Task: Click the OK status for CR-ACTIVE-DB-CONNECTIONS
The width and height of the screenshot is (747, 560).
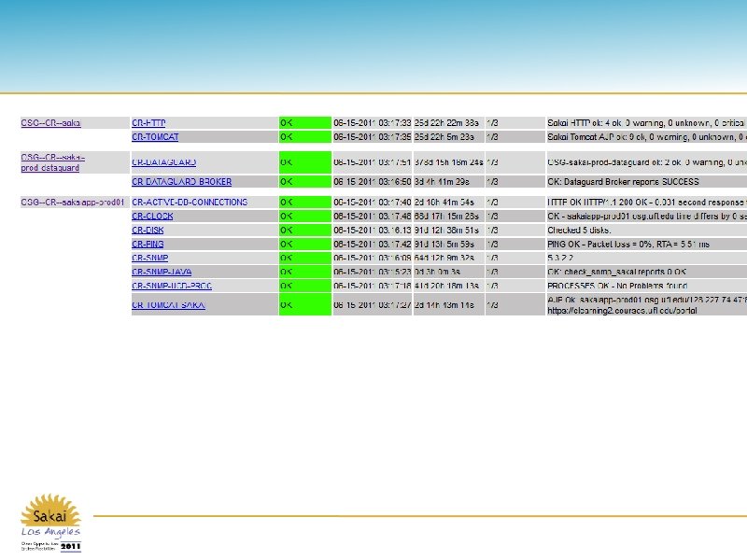Action: coord(305,202)
